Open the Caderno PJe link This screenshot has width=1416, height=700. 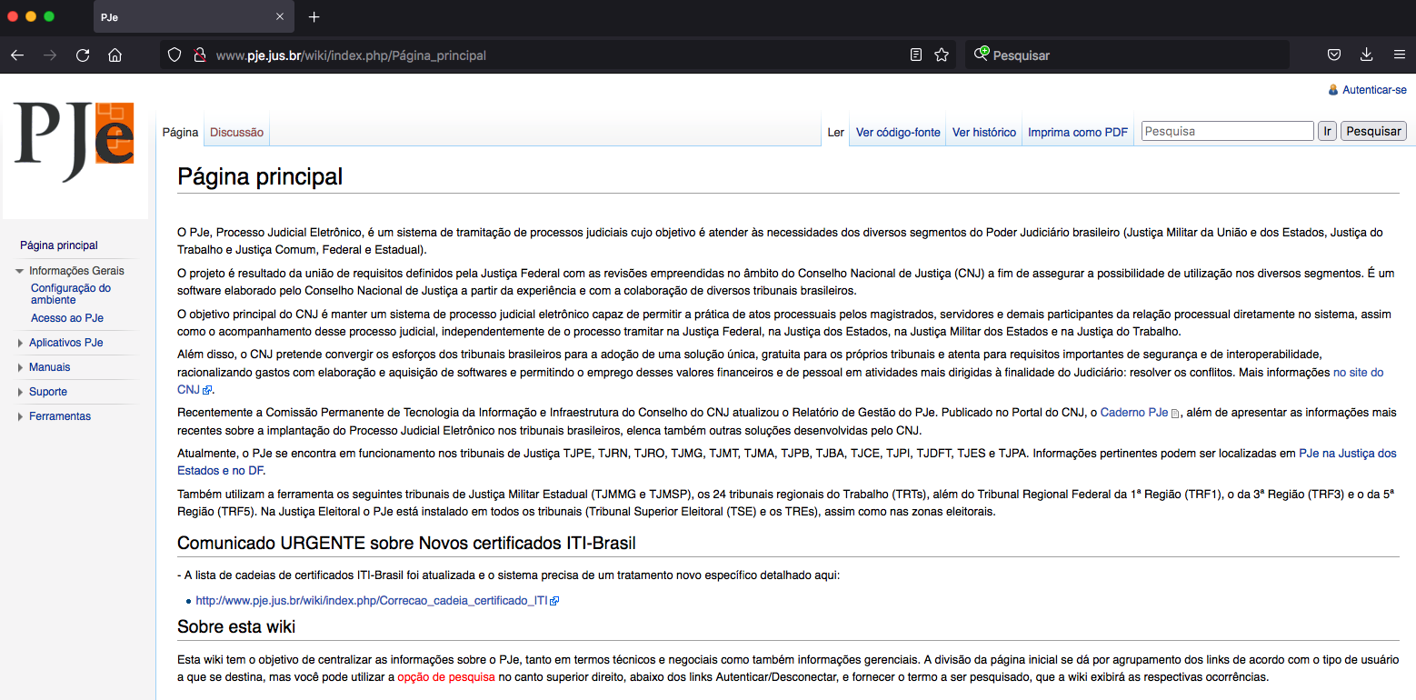pyautogui.click(x=1134, y=413)
